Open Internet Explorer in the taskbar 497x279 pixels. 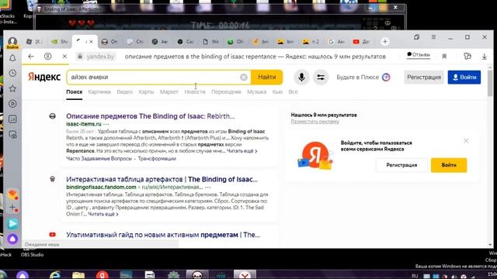pyautogui.click(x=55, y=274)
